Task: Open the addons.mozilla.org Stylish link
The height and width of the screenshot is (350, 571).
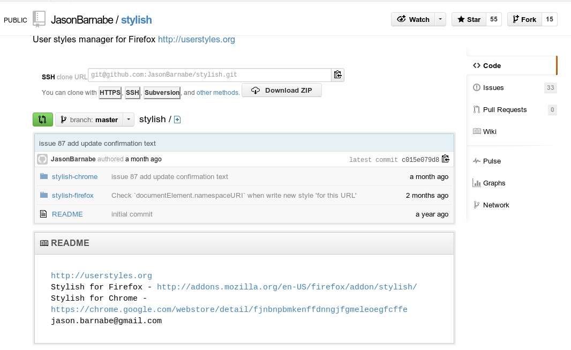Action: click(x=287, y=287)
